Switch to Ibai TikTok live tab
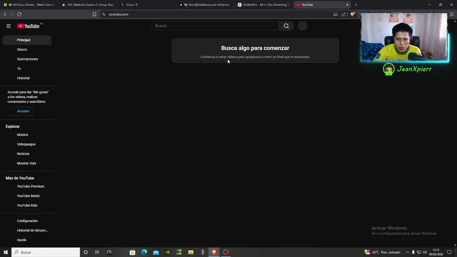The width and height of the screenshot is (457, 257). (x=205, y=5)
